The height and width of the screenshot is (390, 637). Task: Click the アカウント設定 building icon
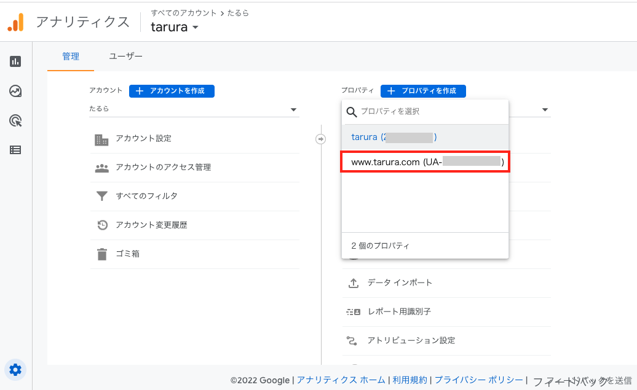click(x=101, y=140)
